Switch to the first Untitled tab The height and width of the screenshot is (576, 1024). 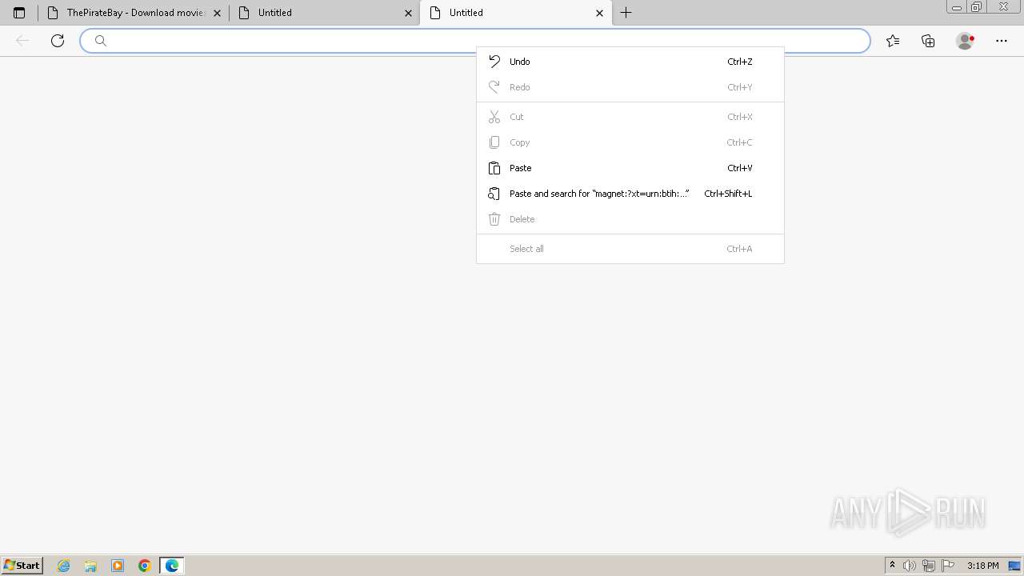[323, 13]
